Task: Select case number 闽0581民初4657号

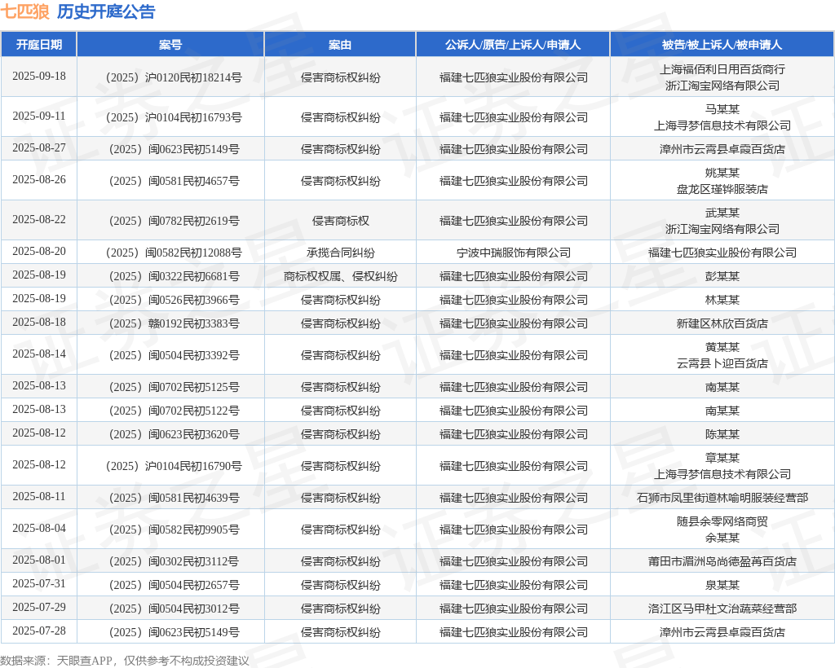Action: point(174,182)
